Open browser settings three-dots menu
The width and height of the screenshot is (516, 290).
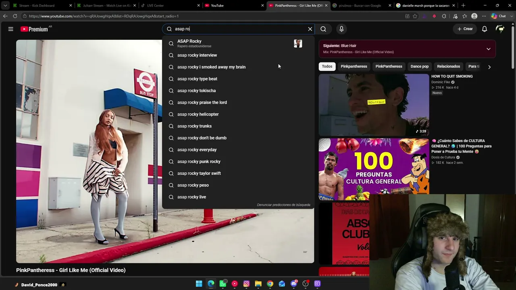[x=484, y=16]
